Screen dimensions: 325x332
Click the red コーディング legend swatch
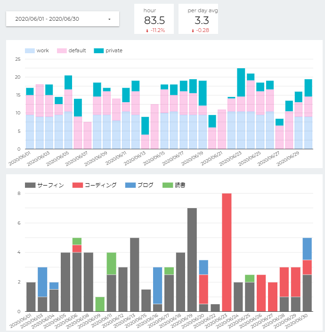(78, 185)
